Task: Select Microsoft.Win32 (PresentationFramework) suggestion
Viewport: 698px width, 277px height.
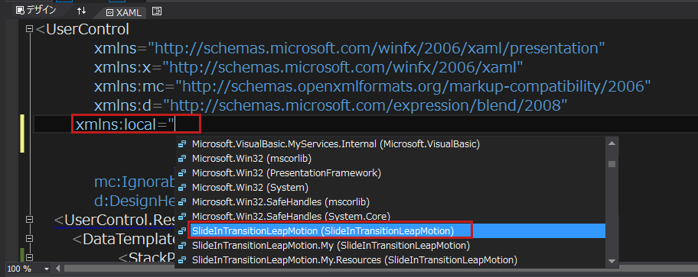Action: [x=390, y=172]
